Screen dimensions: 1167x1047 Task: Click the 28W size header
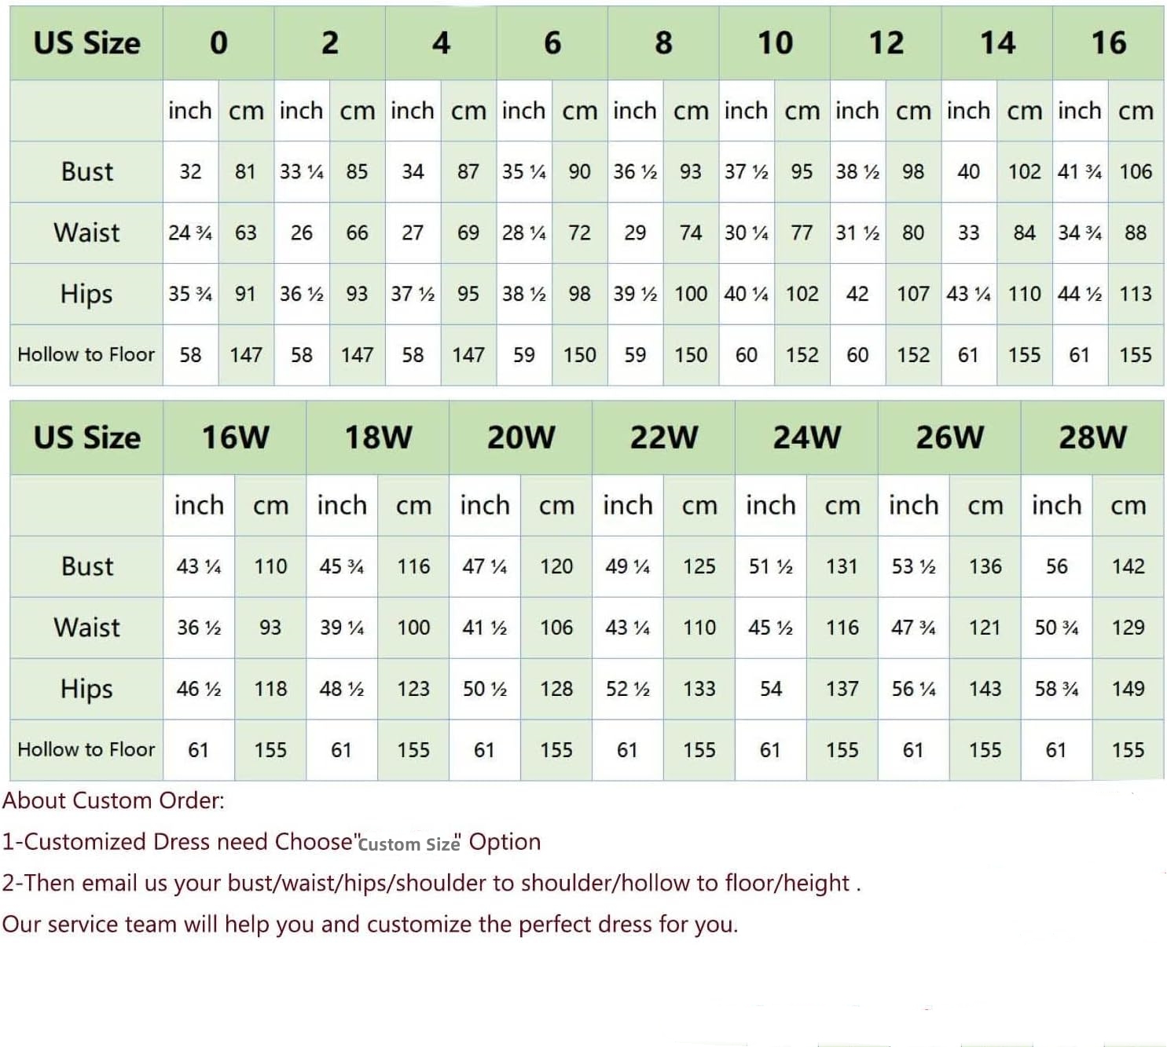click(x=1092, y=437)
